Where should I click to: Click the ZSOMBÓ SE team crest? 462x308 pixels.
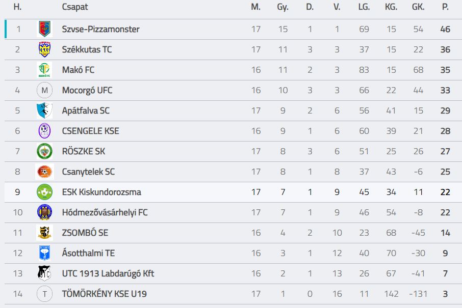[x=44, y=233]
